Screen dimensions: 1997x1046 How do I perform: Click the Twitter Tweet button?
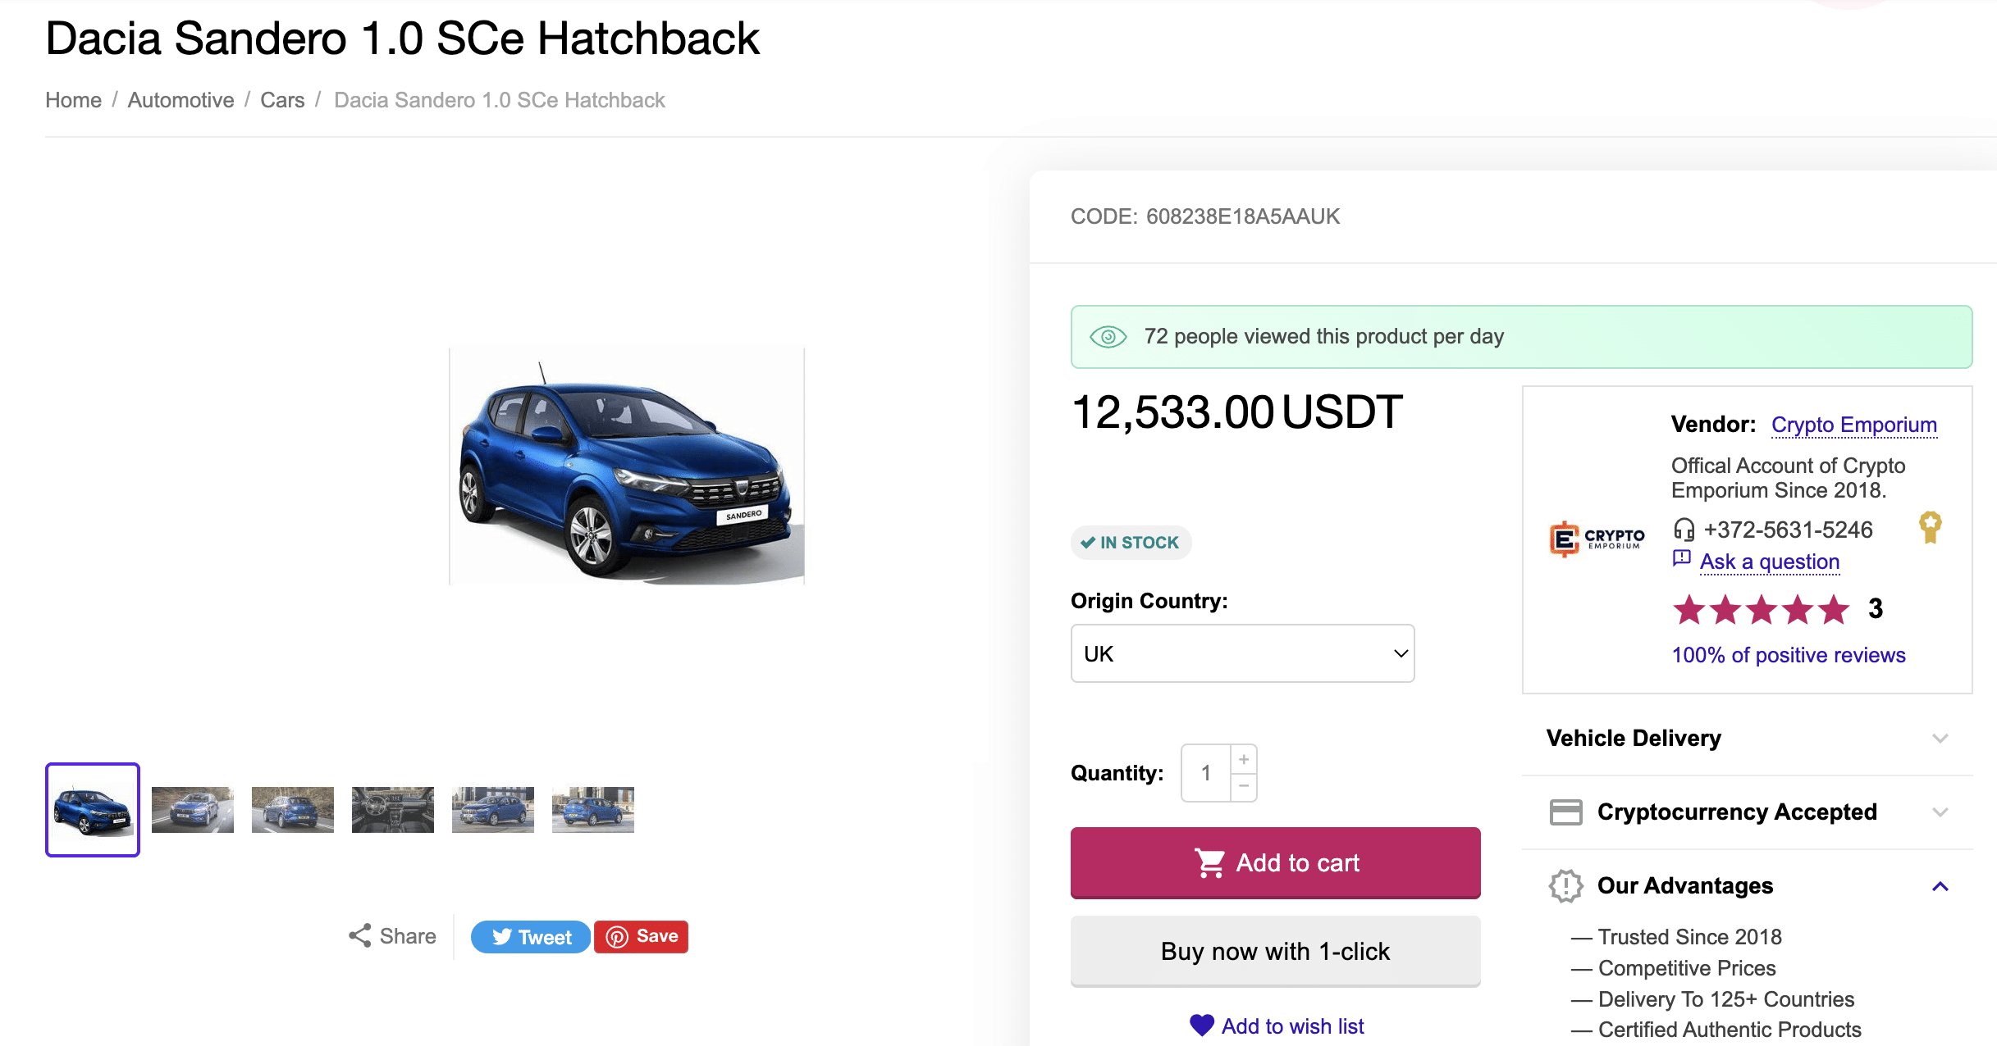(531, 937)
